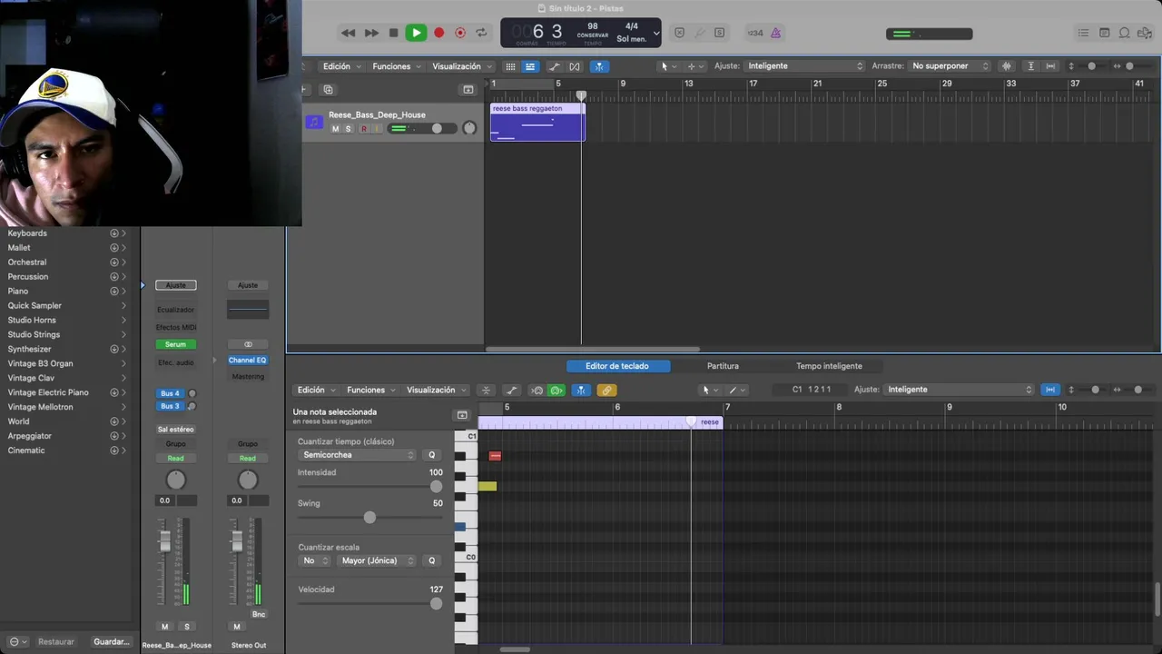Click the duplicate track icon
The height and width of the screenshot is (654, 1162).
pyautogui.click(x=328, y=90)
